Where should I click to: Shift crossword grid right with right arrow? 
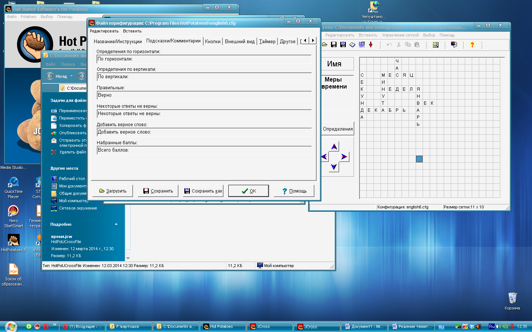coord(344,156)
